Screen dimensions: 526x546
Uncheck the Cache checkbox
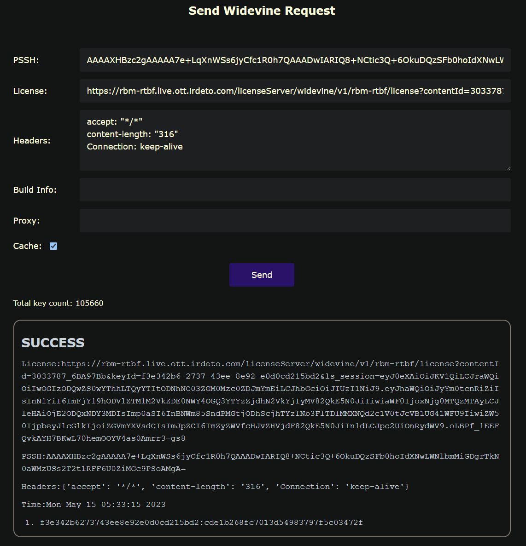tap(53, 246)
